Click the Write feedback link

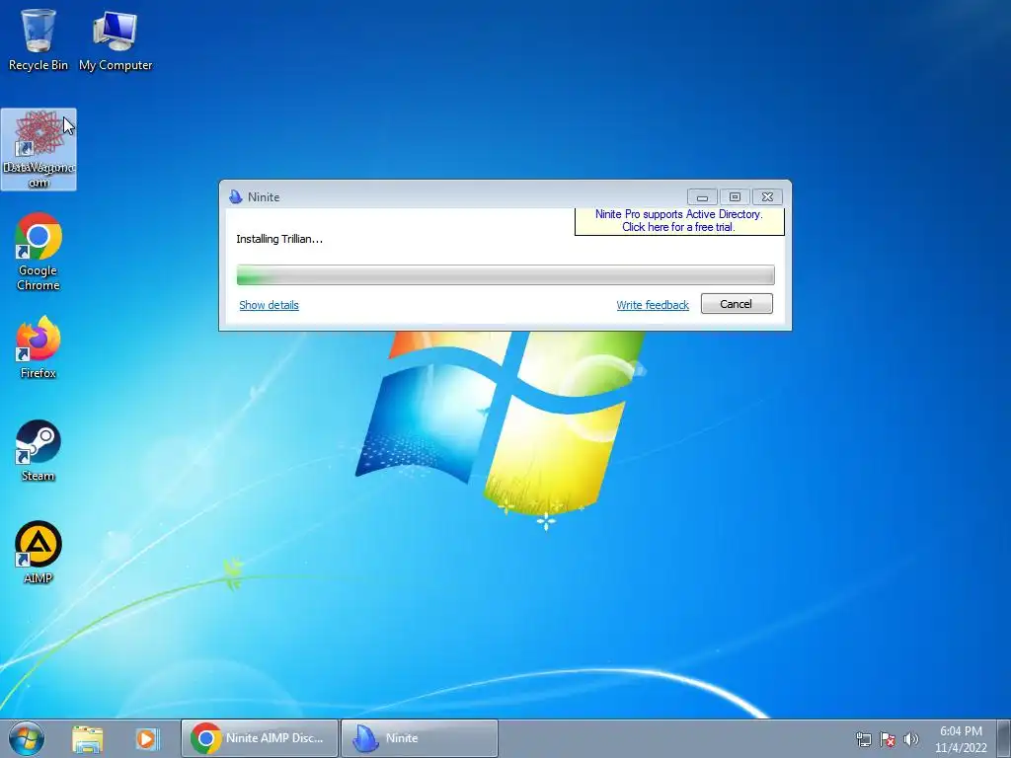coord(653,305)
